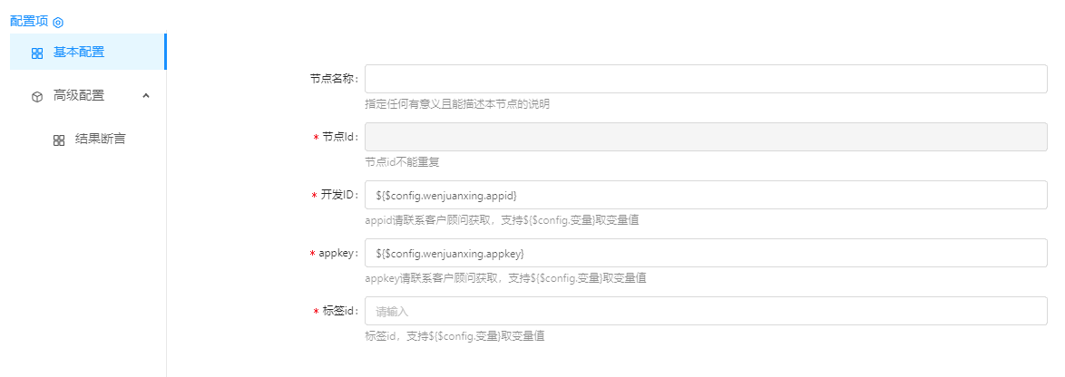This screenshot has width=1065, height=377.
Task: Click the 节点名称 field label
Action: pos(333,79)
